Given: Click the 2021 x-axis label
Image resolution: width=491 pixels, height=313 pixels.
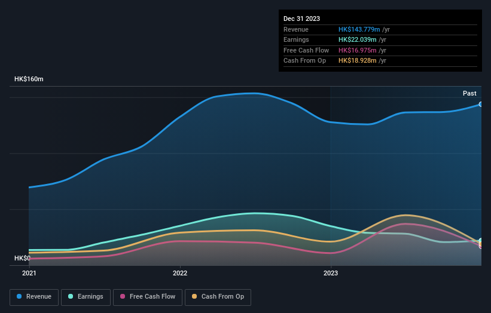Looking at the screenshot, I should [x=29, y=273].
